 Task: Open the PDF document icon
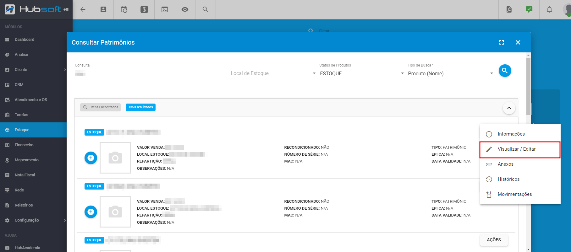click(x=509, y=9)
